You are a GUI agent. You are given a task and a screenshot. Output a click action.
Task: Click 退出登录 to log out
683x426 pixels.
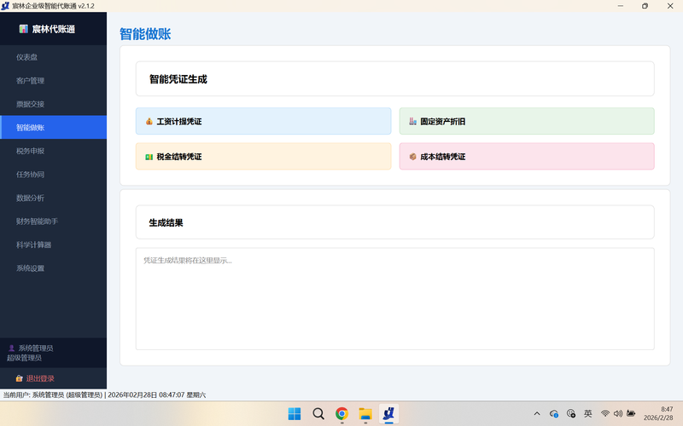(39, 378)
